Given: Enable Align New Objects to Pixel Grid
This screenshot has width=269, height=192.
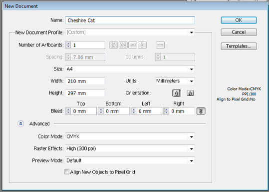Looking at the screenshot, I should pyautogui.click(x=66, y=171).
